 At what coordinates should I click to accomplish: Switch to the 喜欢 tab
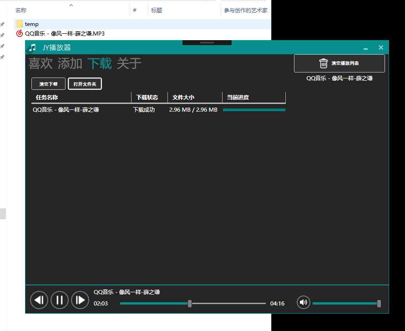pyautogui.click(x=40, y=63)
